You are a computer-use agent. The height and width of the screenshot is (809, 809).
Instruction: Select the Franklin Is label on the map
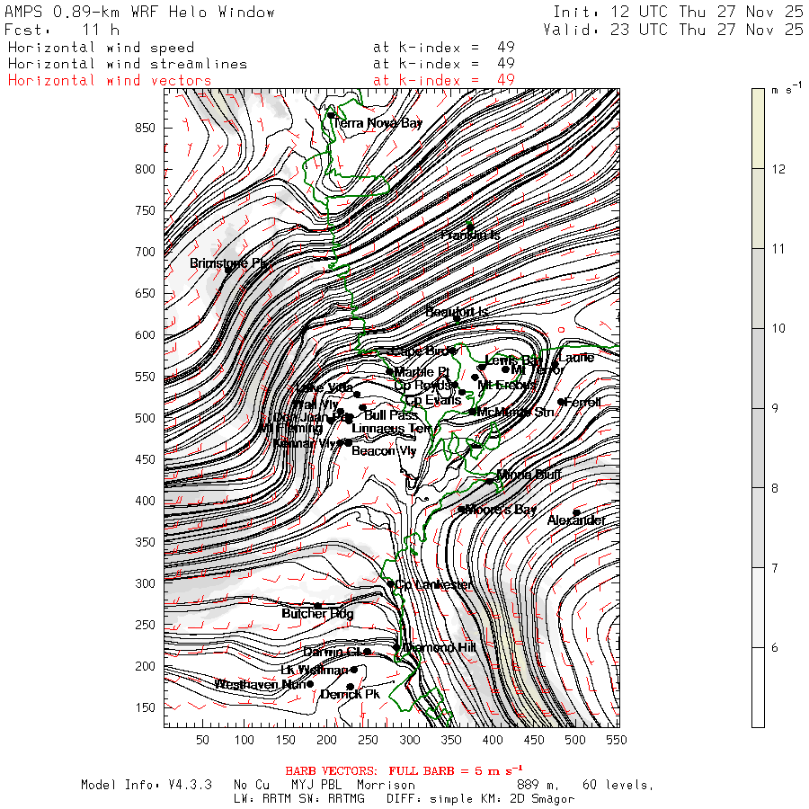[470, 236]
